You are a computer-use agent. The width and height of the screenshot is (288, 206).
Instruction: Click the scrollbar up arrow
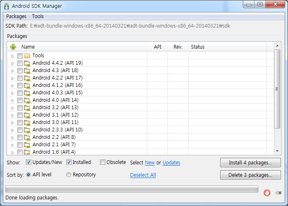tap(277, 46)
